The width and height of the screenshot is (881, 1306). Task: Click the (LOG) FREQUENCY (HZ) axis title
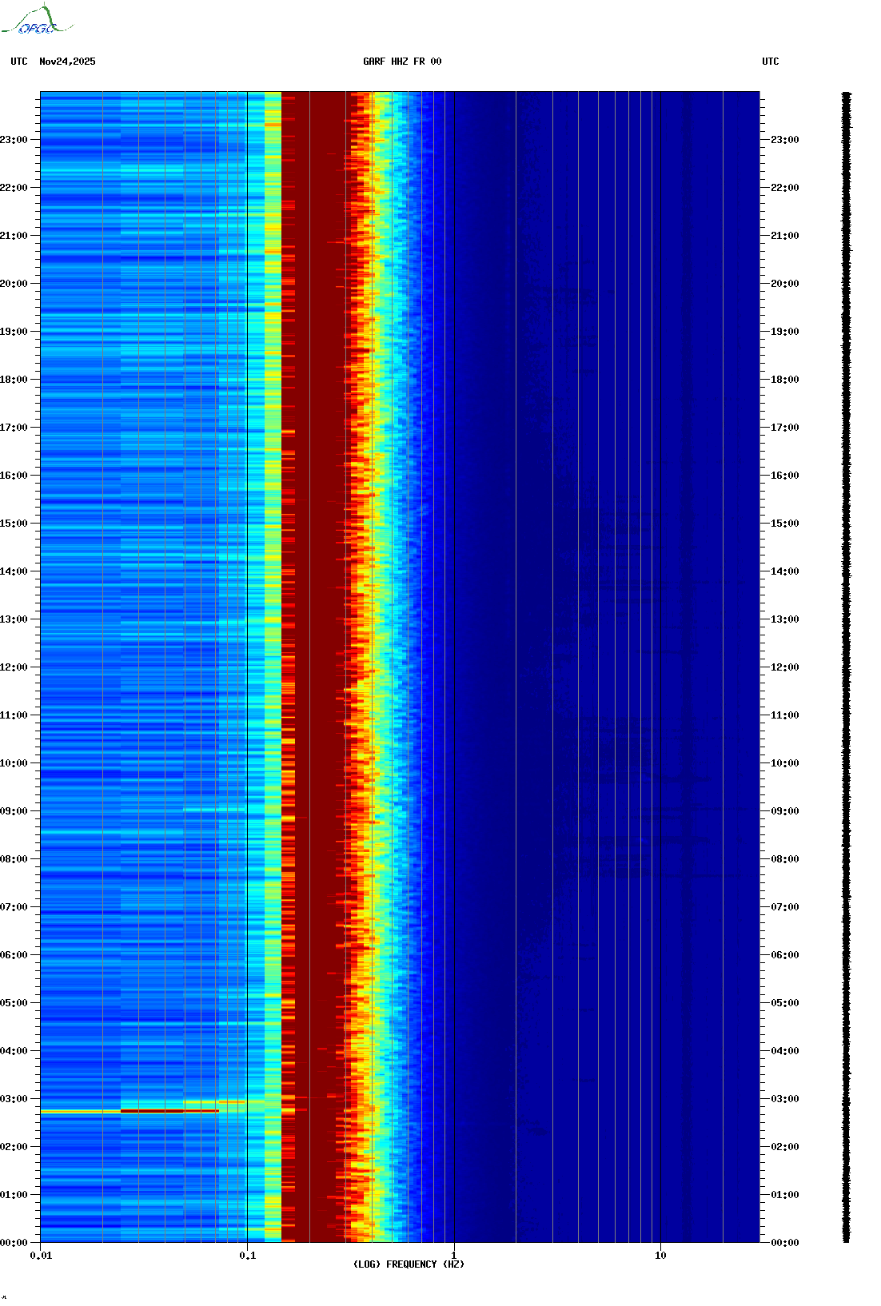pyautogui.click(x=409, y=1264)
